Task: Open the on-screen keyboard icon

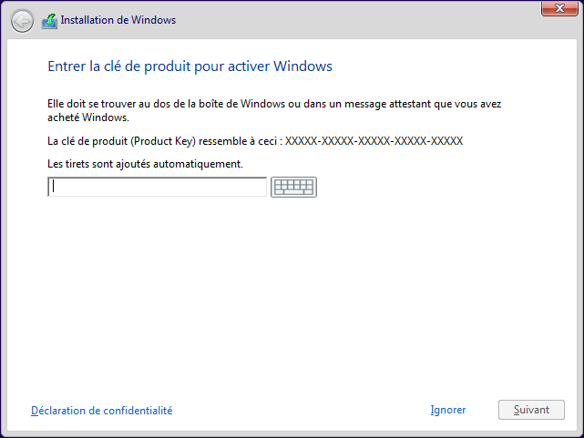Action: pyautogui.click(x=293, y=187)
